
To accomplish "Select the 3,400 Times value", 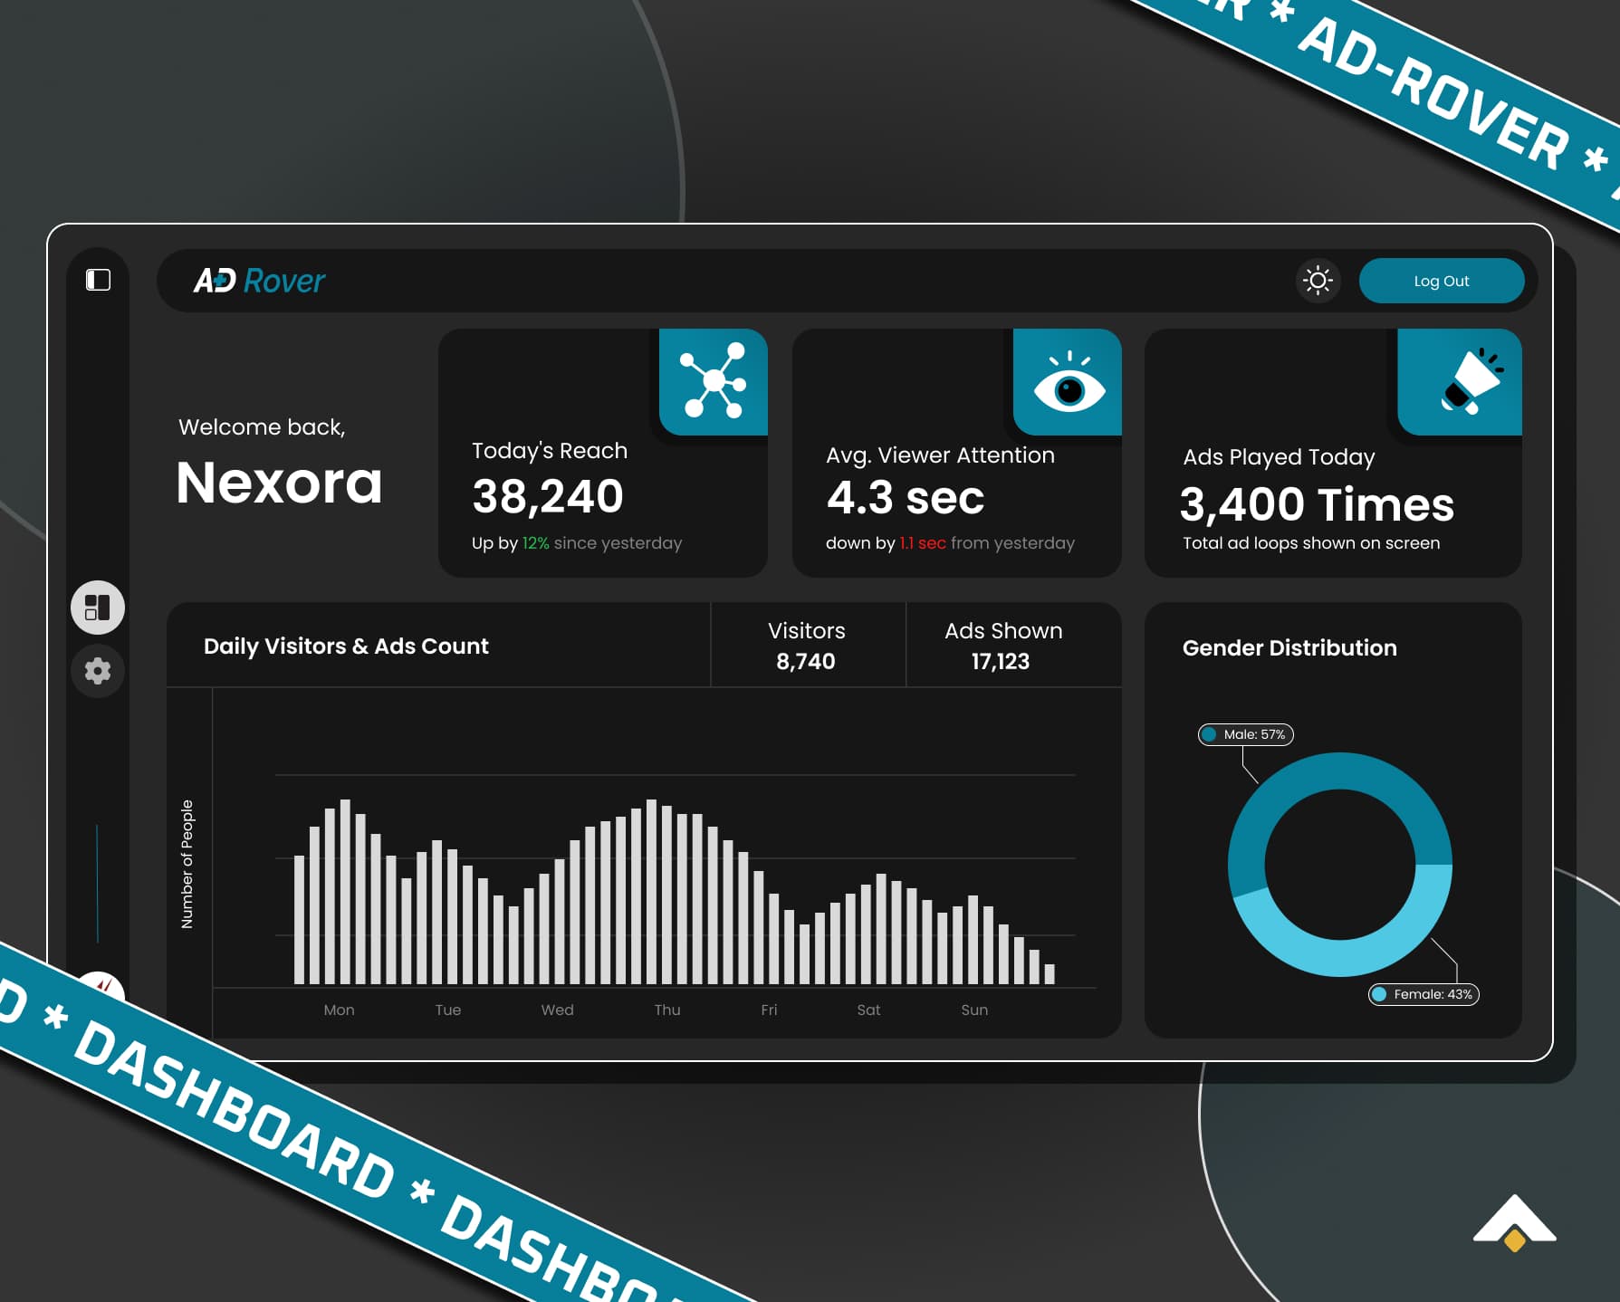I will pyautogui.click(x=1317, y=504).
